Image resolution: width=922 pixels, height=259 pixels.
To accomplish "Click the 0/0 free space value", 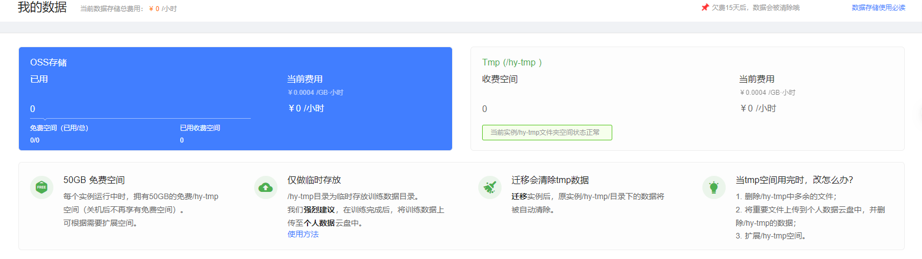I will click(x=34, y=140).
